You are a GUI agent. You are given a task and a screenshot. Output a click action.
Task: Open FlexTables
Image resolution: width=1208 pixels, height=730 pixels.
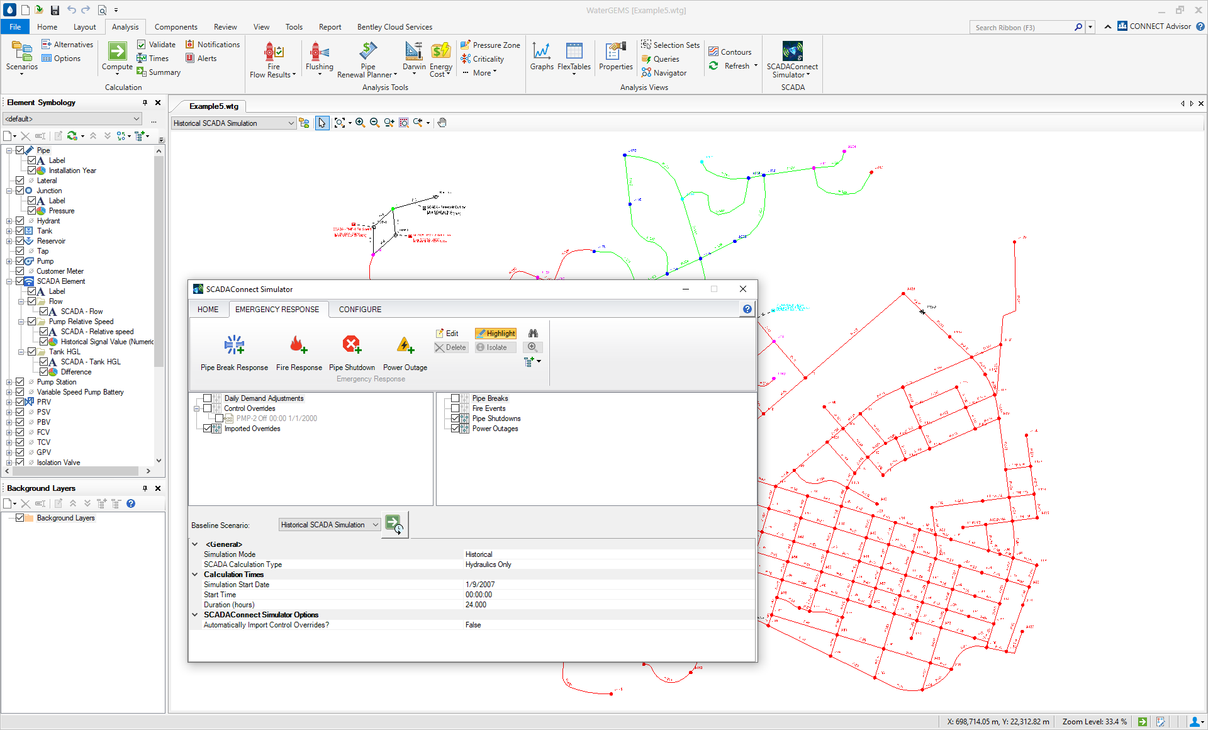[x=574, y=57]
